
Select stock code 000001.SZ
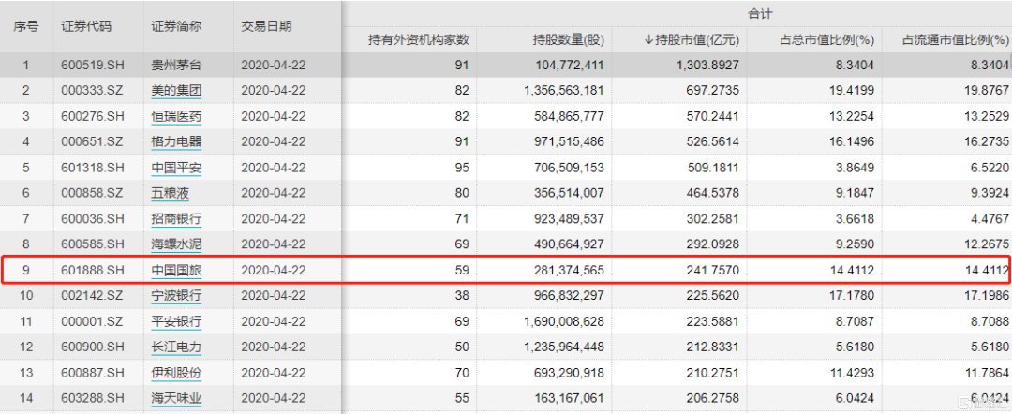tap(92, 322)
